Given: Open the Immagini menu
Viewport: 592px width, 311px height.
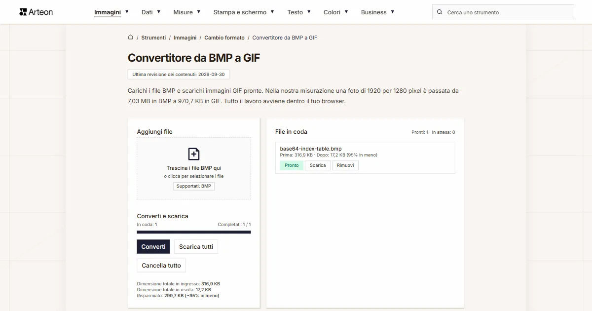Looking at the screenshot, I should pos(108,12).
